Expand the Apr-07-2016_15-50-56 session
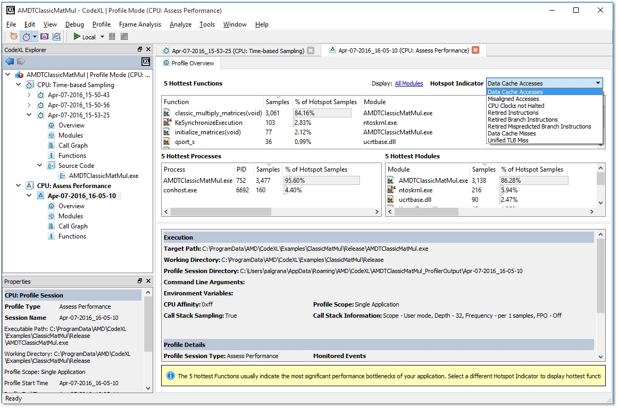 coord(29,105)
